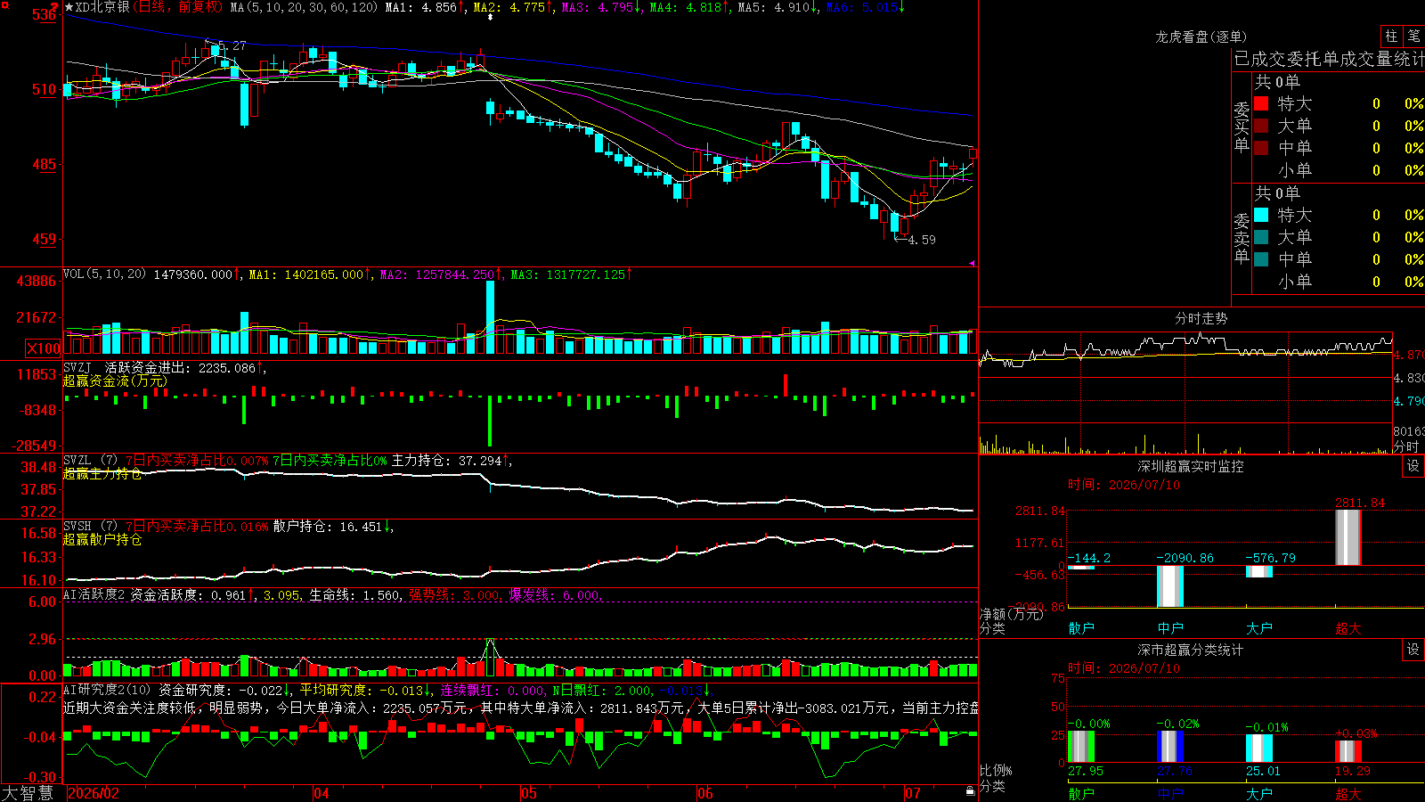Click the 05 month marker on the time axis
1425x802 pixels.
(529, 793)
